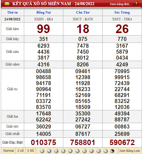Switch to Normal view tab
Viewport: 142px width, 154px height.
[9, 151]
